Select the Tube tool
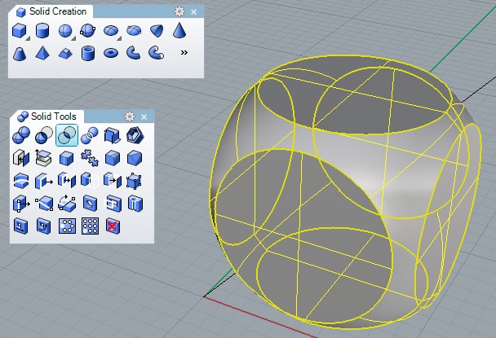The image size is (496, 338). [88, 53]
